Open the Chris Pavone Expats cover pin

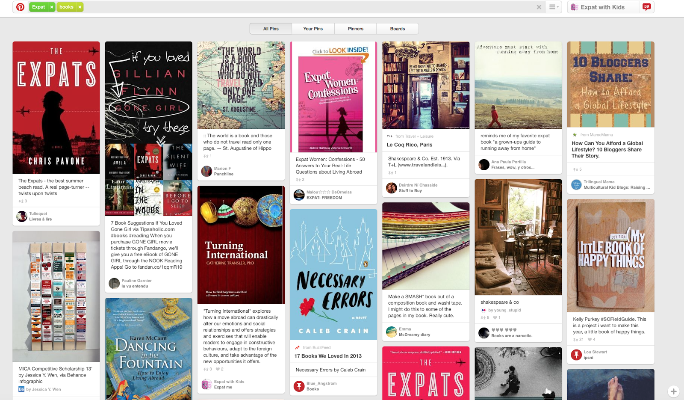(x=56, y=107)
